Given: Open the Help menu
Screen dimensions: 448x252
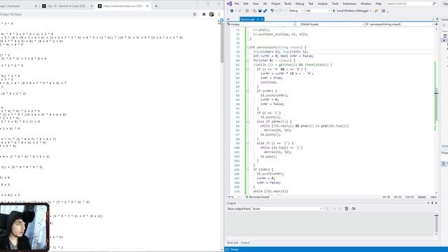Looking at the screenshot, I should pos(378,3).
